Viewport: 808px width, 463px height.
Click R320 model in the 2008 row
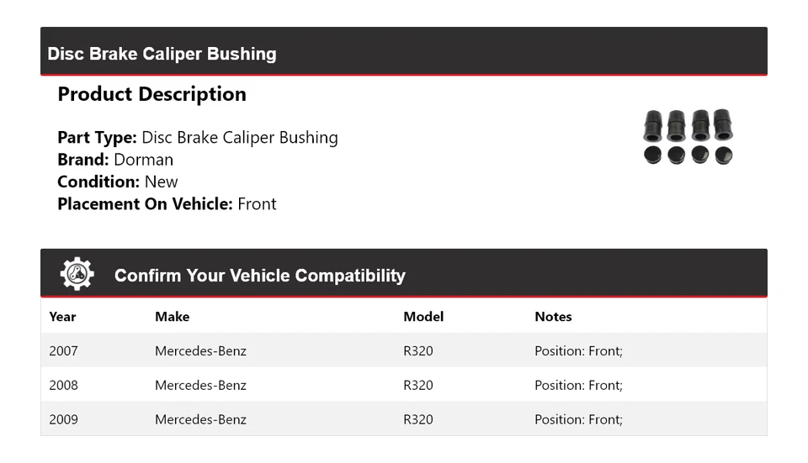(x=418, y=385)
